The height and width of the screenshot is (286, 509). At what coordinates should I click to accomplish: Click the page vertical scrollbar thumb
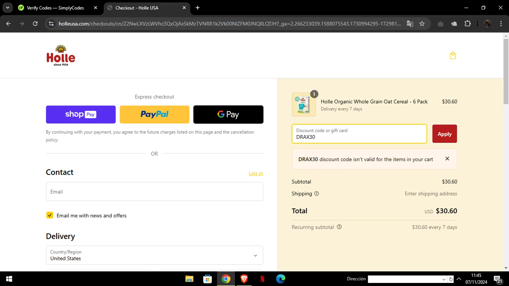(x=506, y=72)
